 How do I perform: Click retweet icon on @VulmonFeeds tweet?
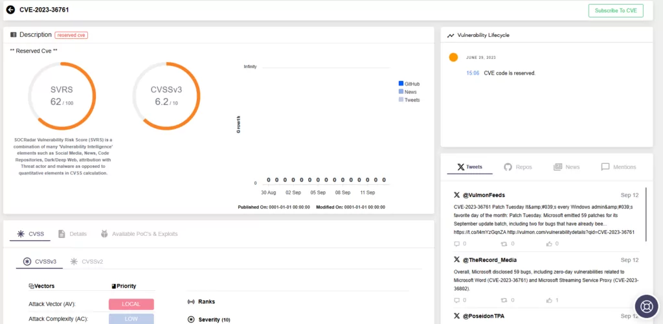504,244
